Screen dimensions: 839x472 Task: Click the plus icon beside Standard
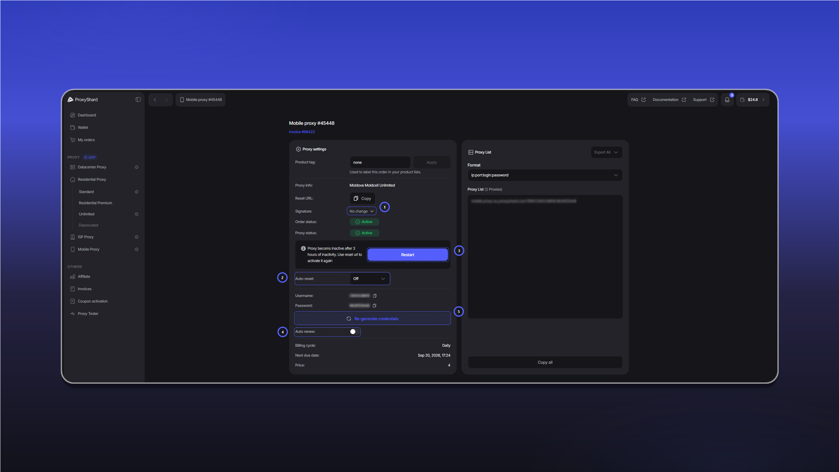136,192
